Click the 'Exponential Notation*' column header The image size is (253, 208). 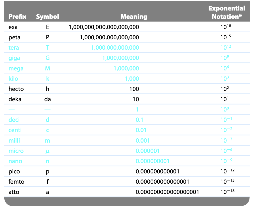click(x=227, y=13)
